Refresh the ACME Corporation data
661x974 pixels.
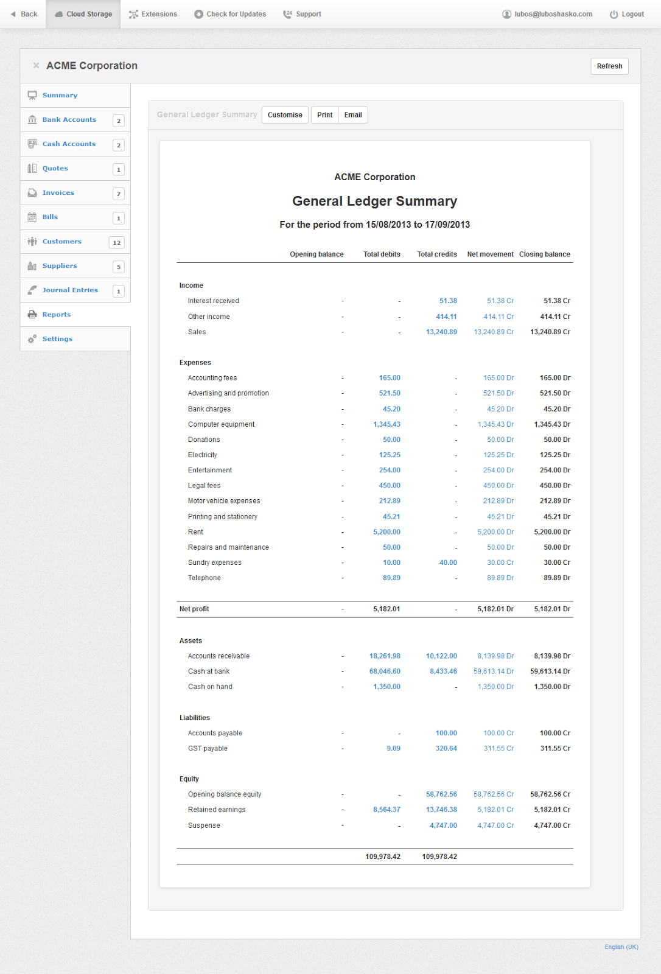[609, 66]
